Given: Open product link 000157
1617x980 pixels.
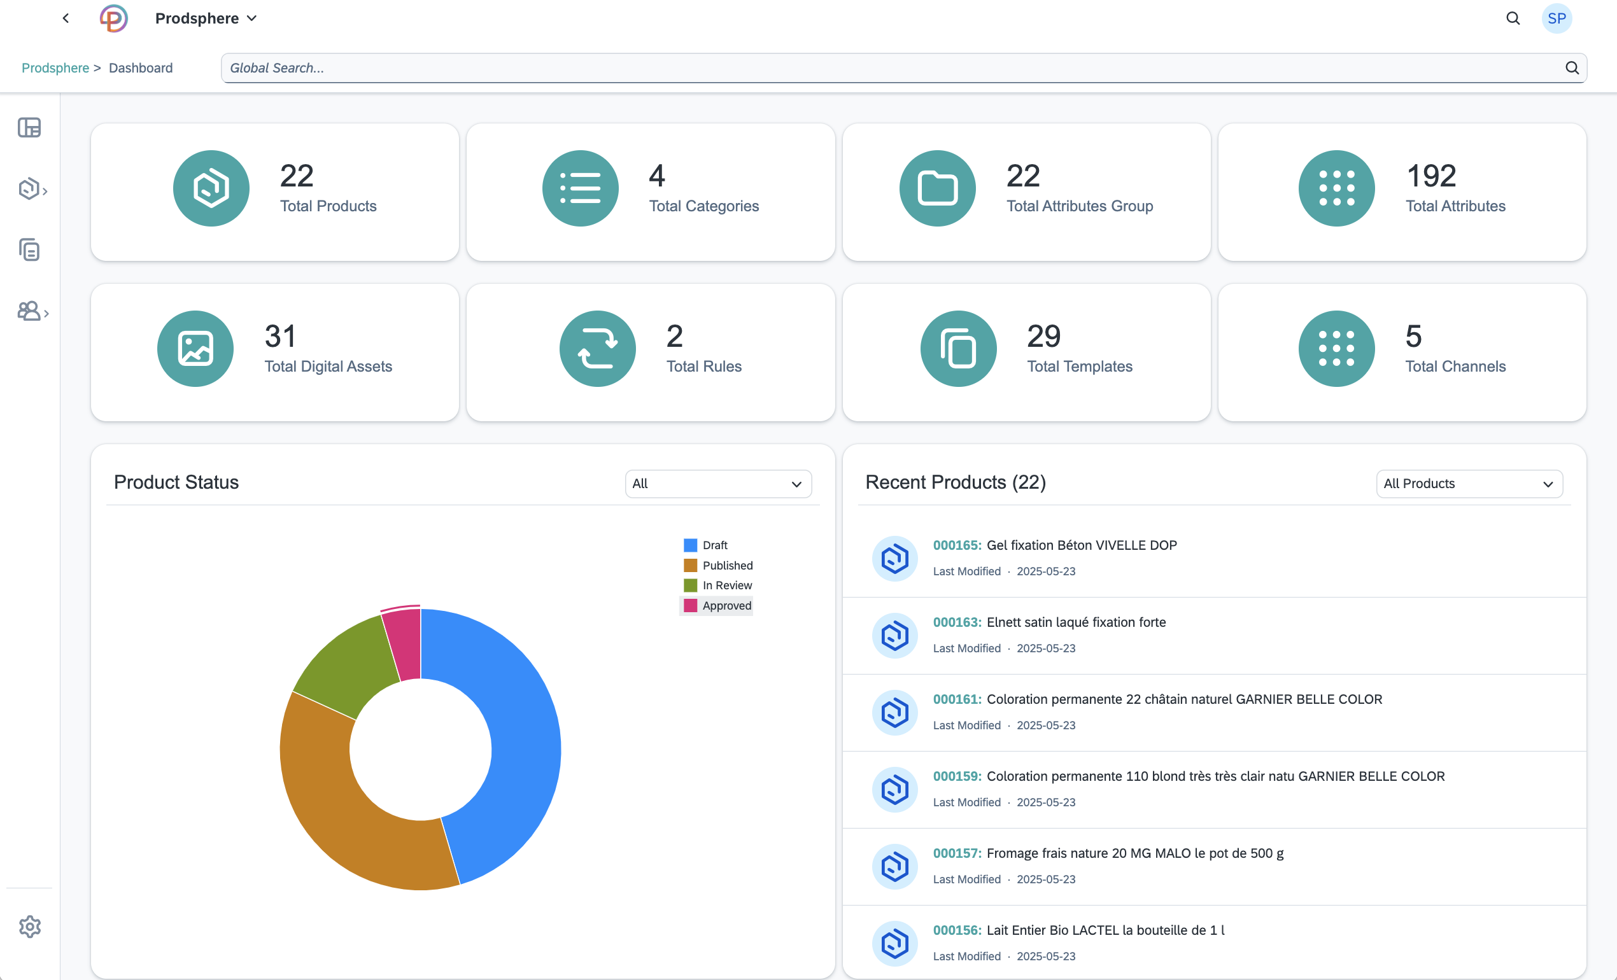Looking at the screenshot, I should pos(957,853).
